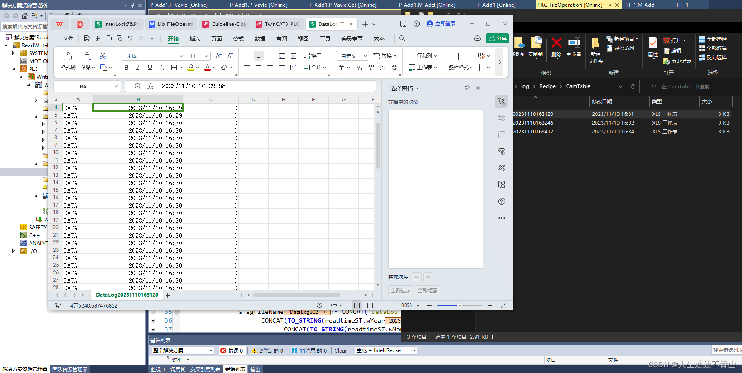Click the green 分享 share button
742x373 pixels.
497,38
